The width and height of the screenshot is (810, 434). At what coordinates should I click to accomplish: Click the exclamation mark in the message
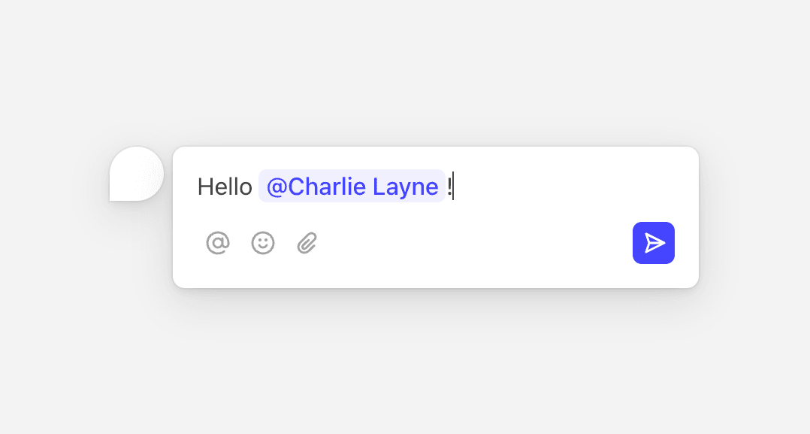pos(449,187)
